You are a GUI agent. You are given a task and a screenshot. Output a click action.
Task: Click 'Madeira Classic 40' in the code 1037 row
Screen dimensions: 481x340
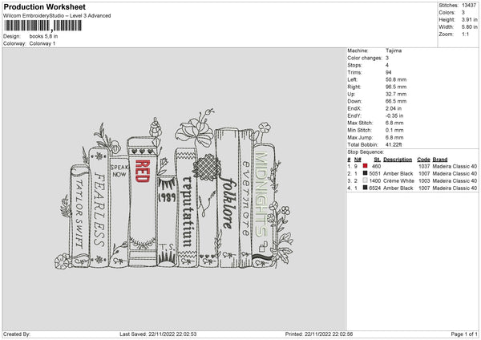[x=455, y=166]
